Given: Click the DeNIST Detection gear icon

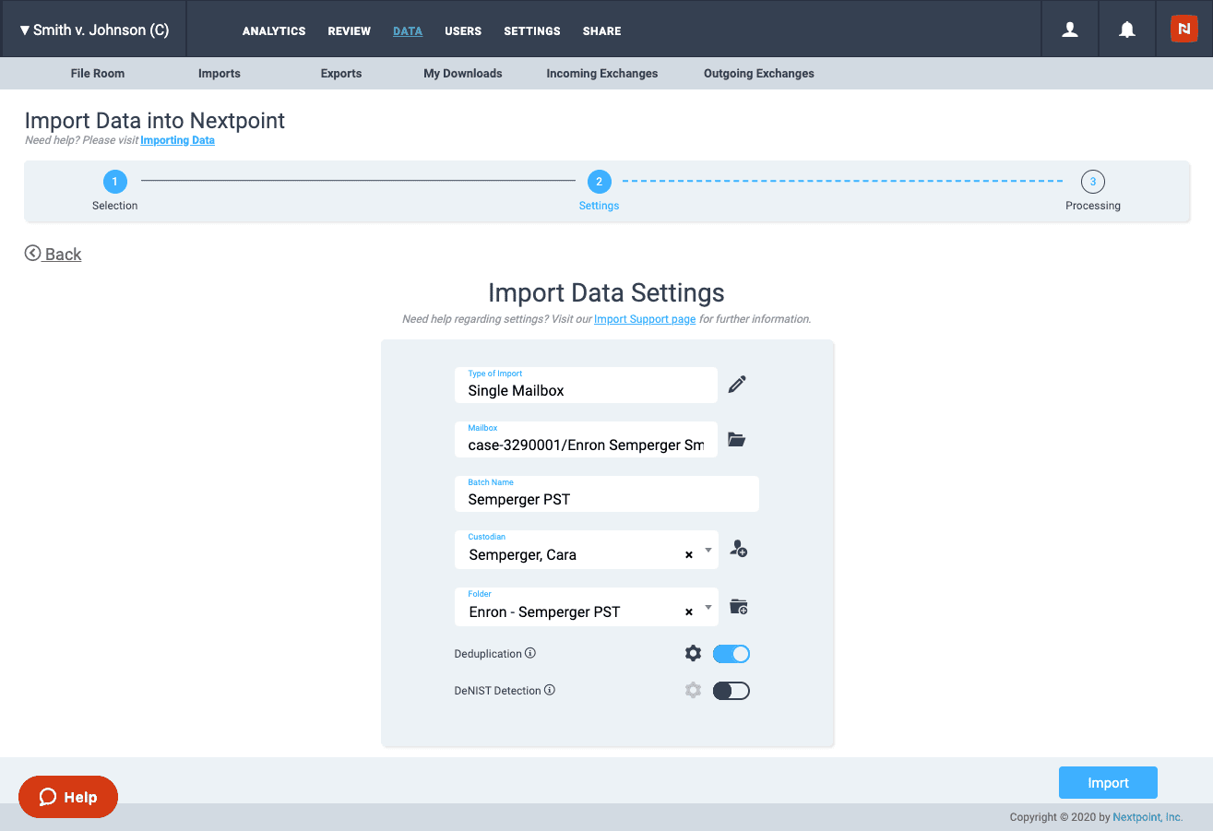Looking at the screenshot, I should [x=693, y=690].
